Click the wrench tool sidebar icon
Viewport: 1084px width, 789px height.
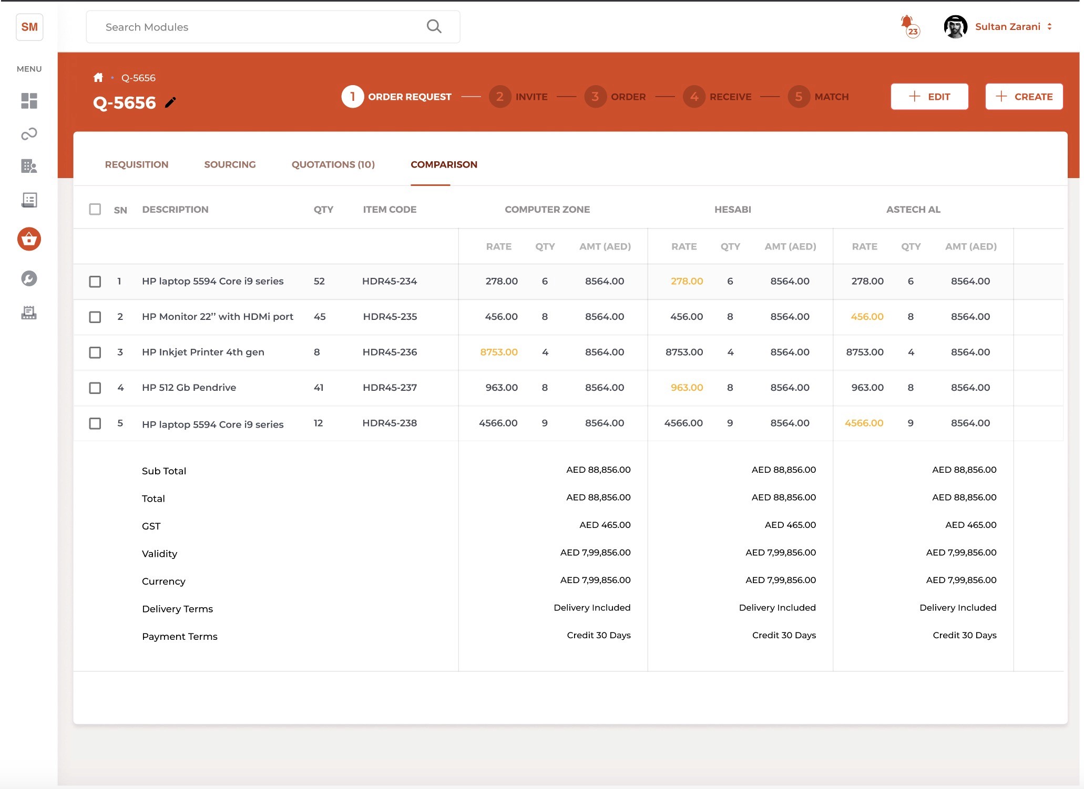pyautogui.click(x=29, y=278)
